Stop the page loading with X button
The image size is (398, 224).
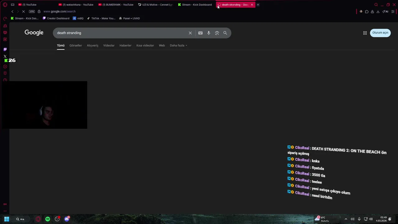23,12
